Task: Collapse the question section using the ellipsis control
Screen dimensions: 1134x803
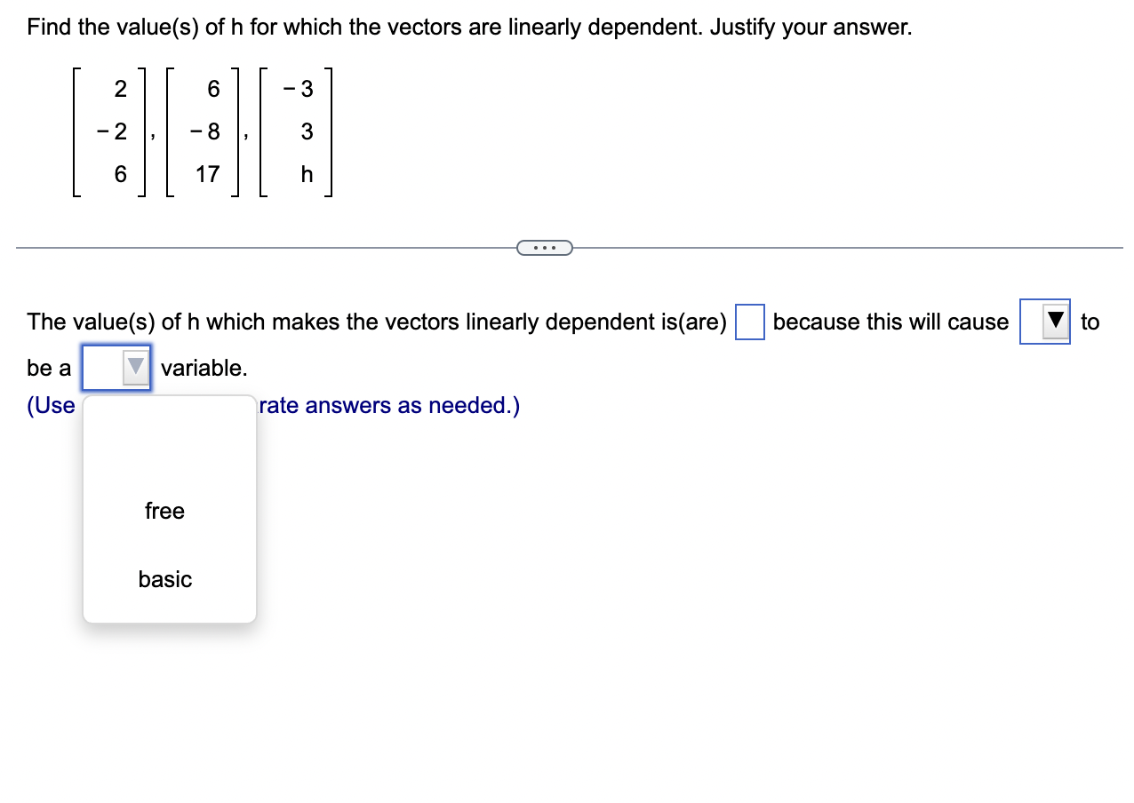Action: pyautogui.click(x=545, y=247)
